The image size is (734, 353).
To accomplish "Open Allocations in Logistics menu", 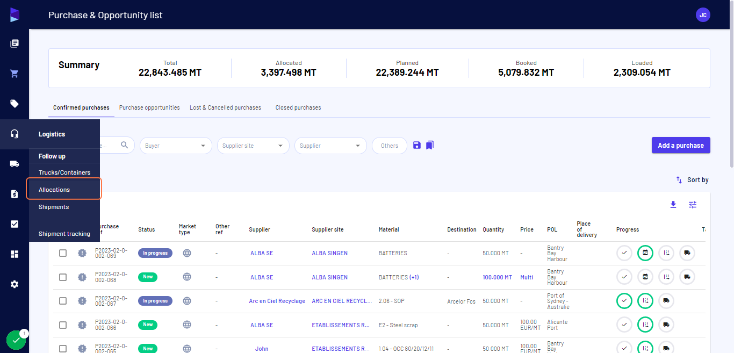I will tap(64, 190).
